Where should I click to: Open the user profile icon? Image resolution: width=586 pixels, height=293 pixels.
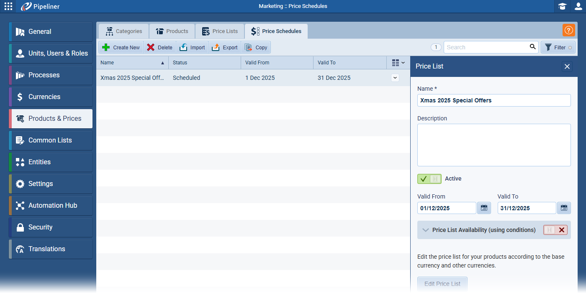tap(578, 6)
